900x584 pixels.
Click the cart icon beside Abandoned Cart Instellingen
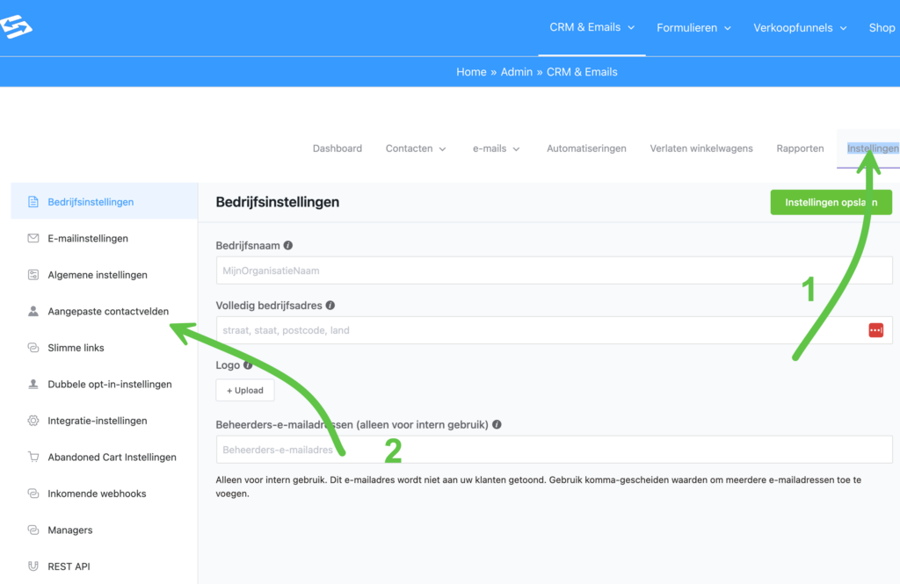33,457
